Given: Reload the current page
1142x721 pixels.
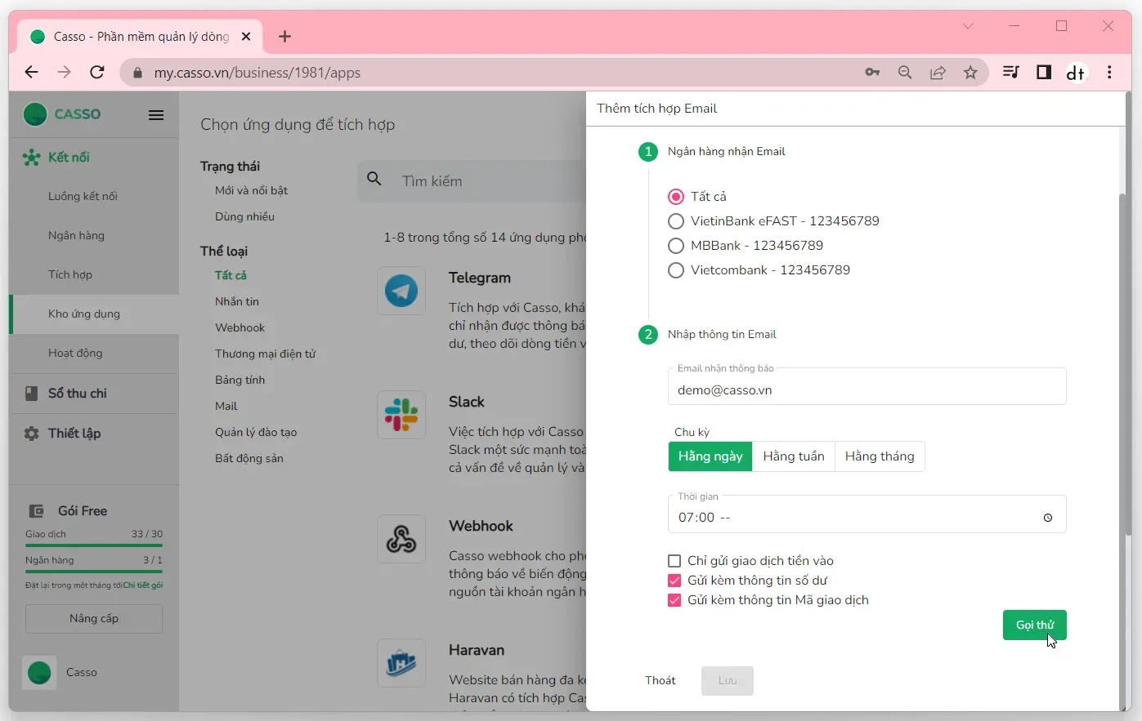Looking at the screenshot, I should point(97,73).
